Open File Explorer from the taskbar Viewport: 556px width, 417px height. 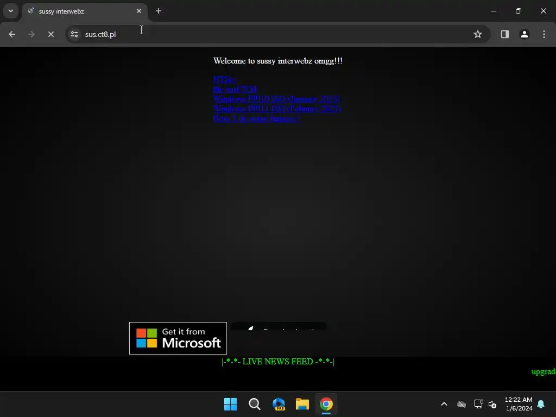pyautogui.click(x=302, y=404)
